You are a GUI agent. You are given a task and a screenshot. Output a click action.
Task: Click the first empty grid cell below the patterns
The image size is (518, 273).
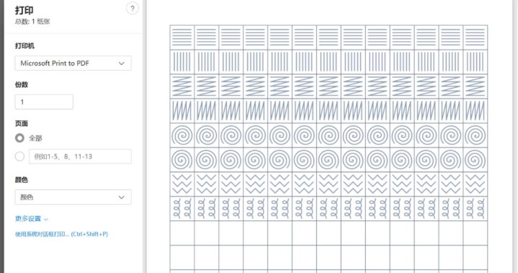coord(182,233)
